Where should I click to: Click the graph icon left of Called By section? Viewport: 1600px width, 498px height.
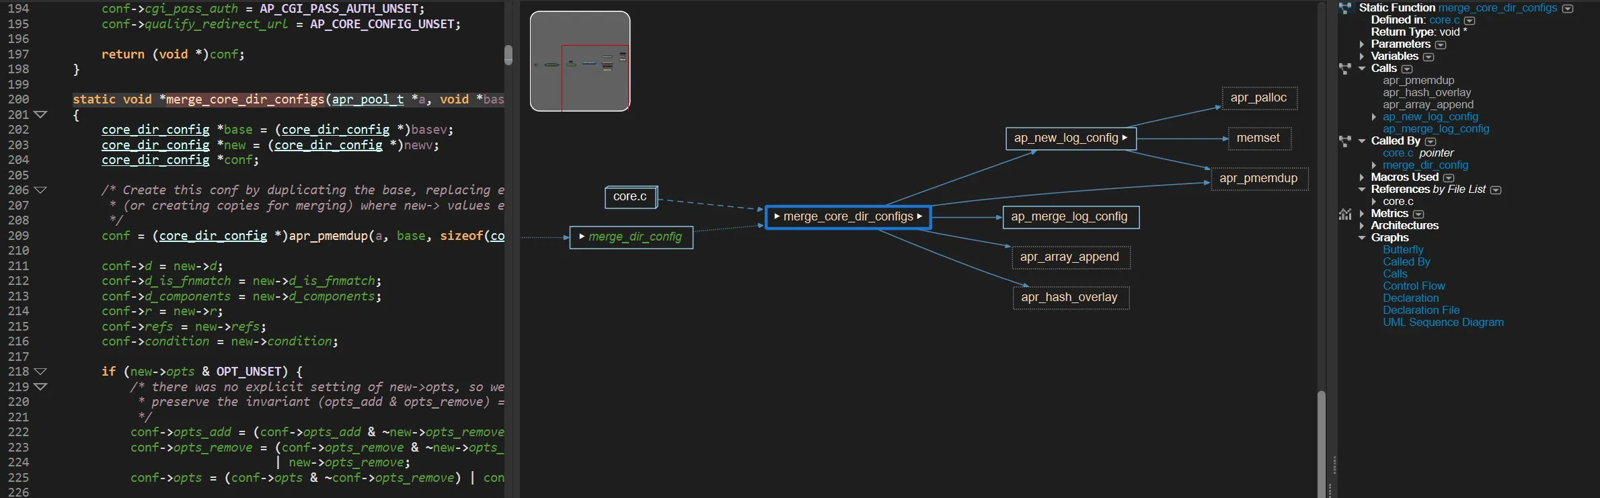click(x=1345, y=141)
